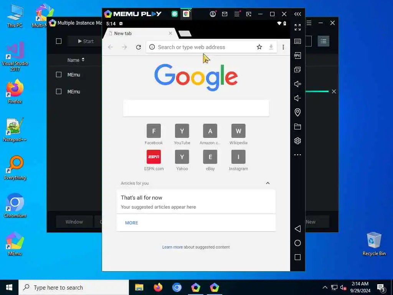
Task: Click the Learn more link
Action: coord(172,247)
